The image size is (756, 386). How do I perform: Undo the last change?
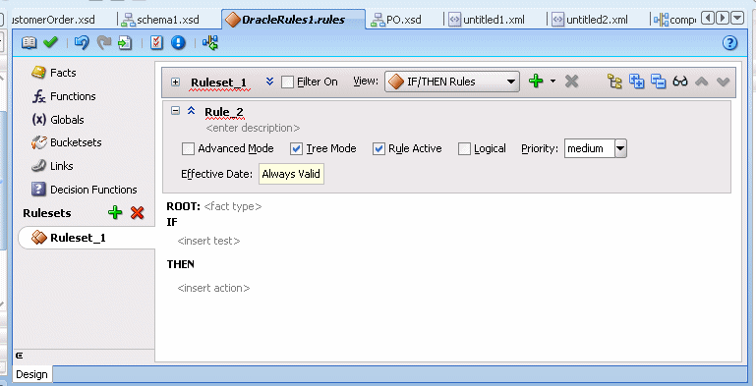point(82,43)
